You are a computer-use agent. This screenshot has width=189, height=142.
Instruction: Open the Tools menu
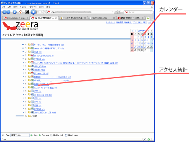coord(41,7)
